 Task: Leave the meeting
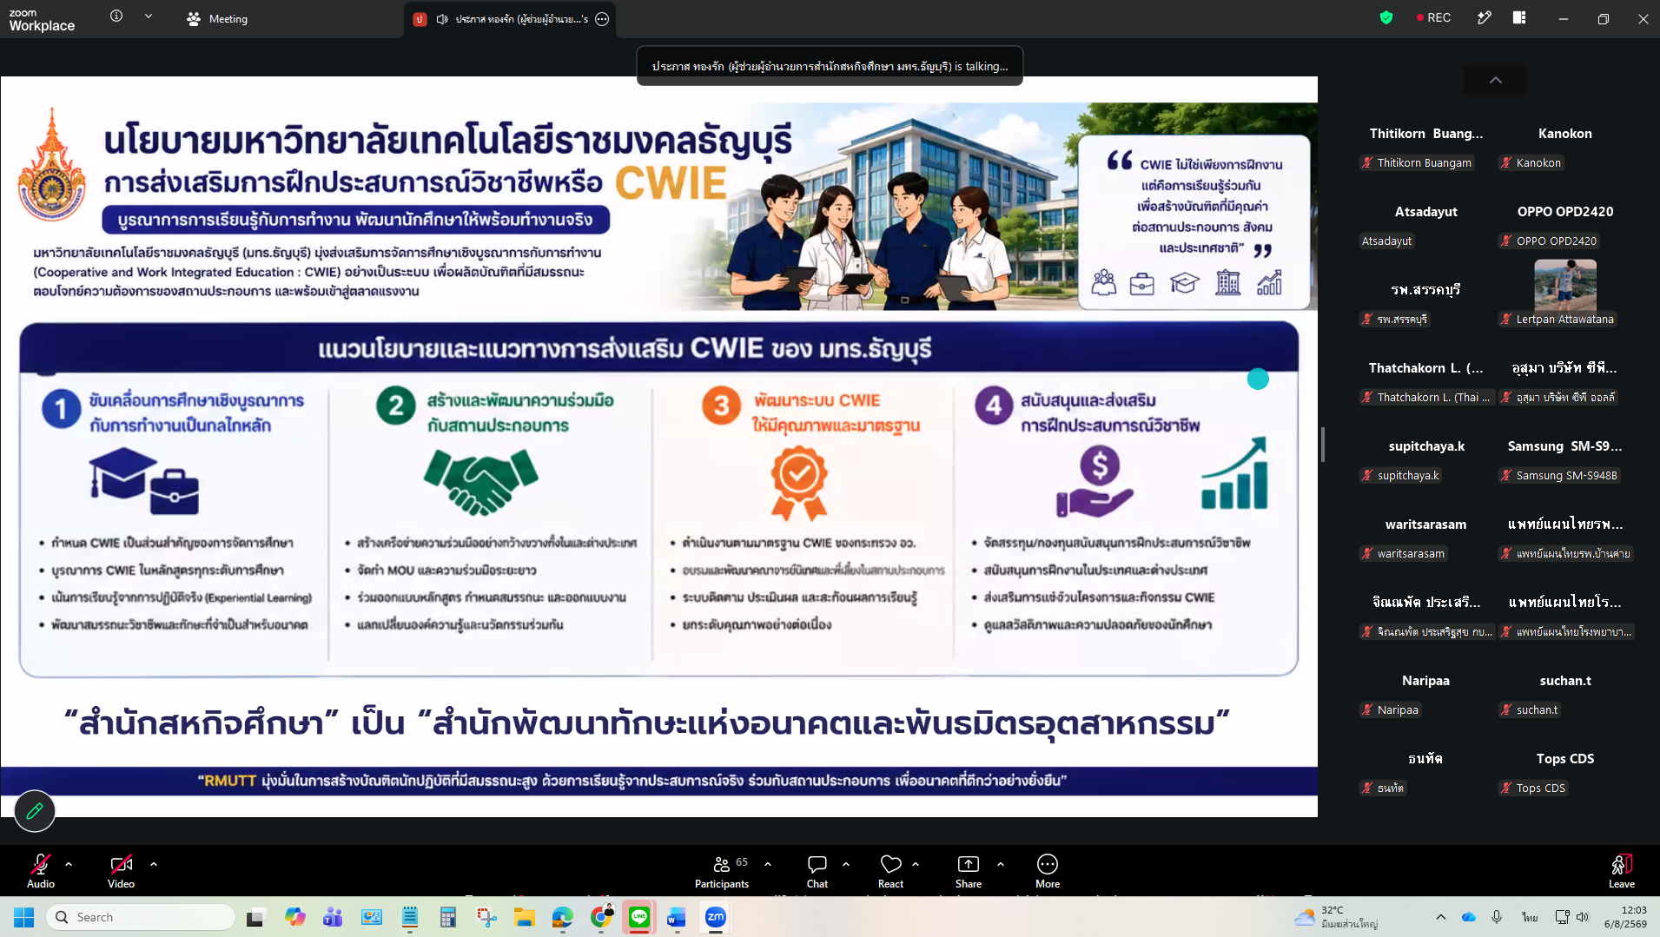point(1622,871)
